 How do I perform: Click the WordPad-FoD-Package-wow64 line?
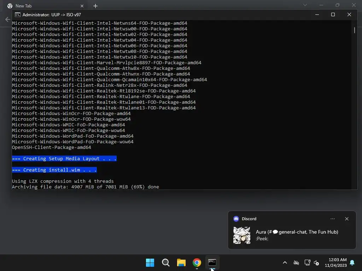coord(73,142)
